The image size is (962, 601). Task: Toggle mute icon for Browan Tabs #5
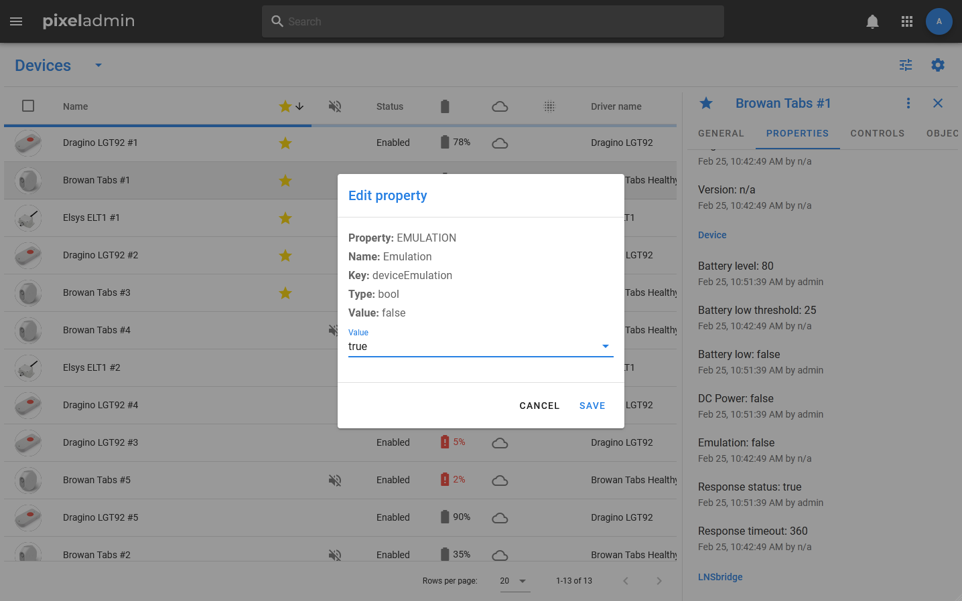pos(335,480)
